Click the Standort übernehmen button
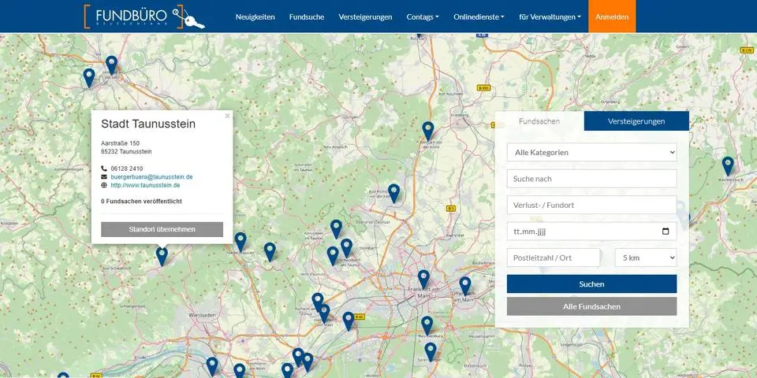This screenshot has height=378, width=757. 162,229
